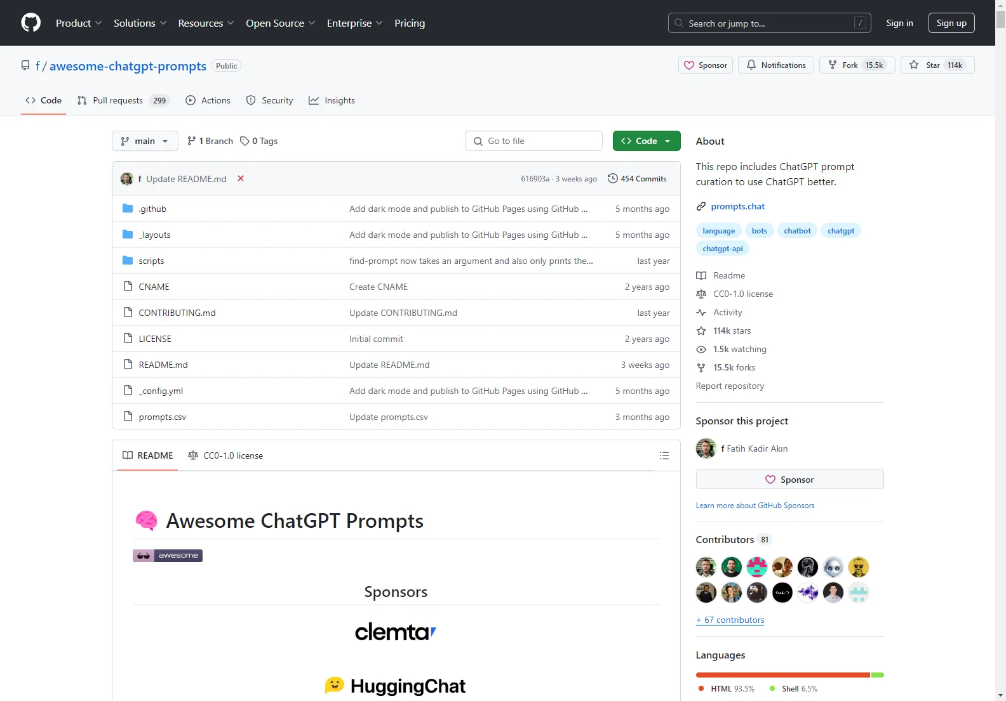Viewport: 1006px width, 701px height.
Task: Select the chatbot topic tag
Action: point(797,231)
